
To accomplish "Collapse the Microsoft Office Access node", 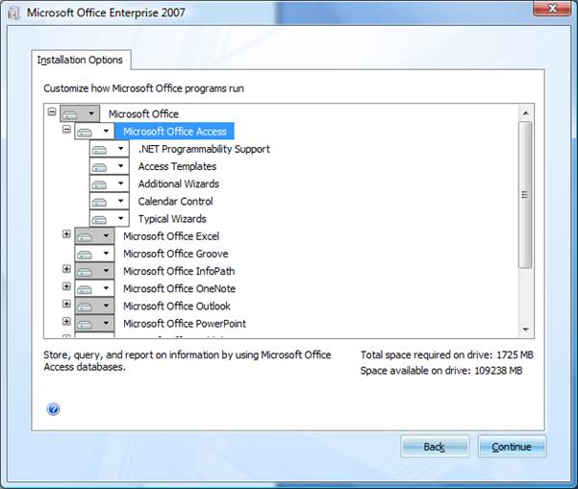I will pyautogui.click(x=66, y=129).
